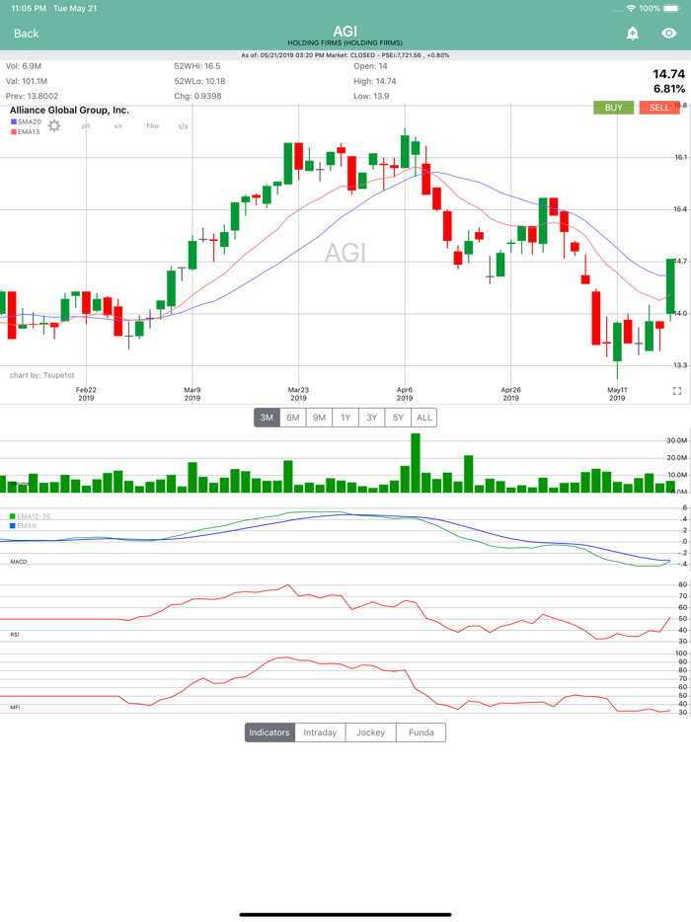
Task: Tap the battery status icon
Action: click(x=671, y=8)
